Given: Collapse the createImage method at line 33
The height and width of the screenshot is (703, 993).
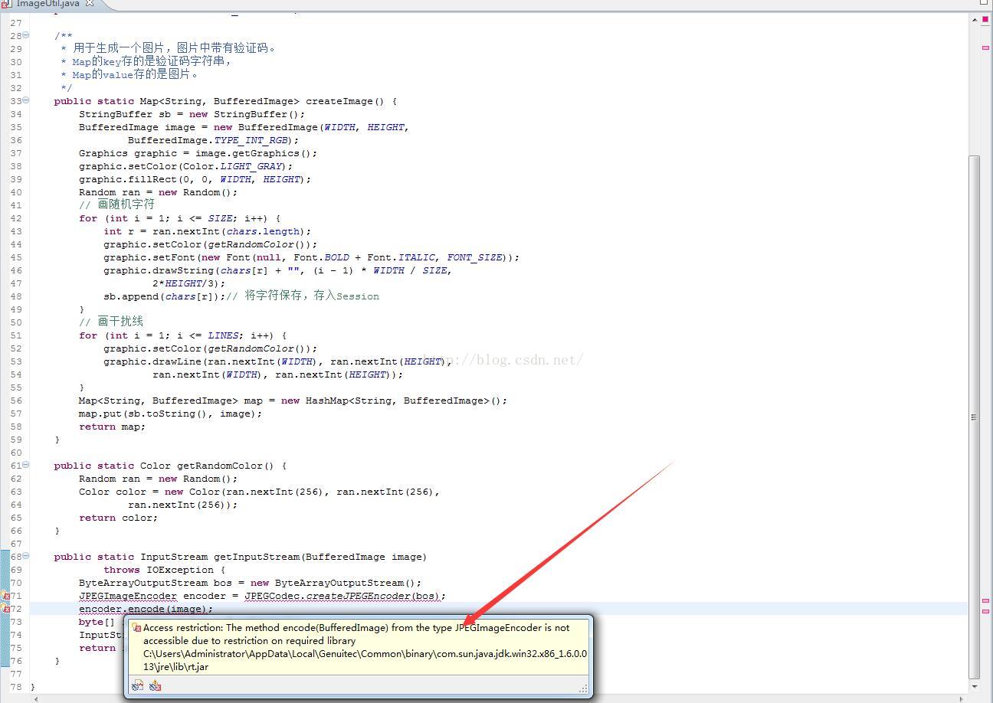Looking at the screenshot, I should tap(26, 100).
